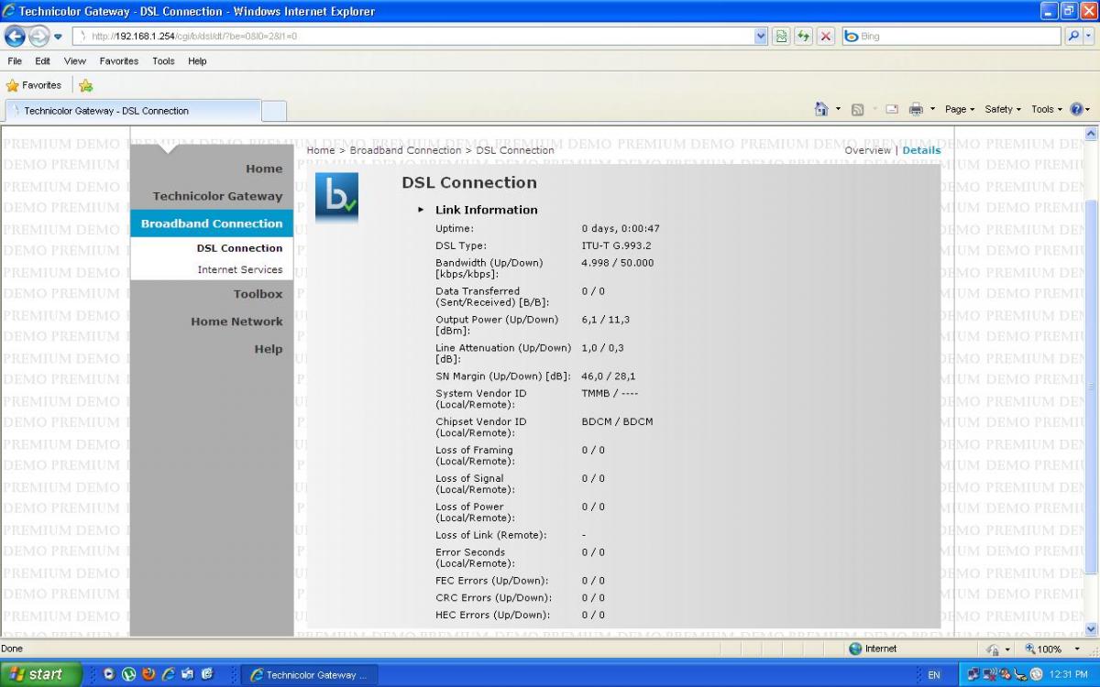The image size is (1100, 687).
Task: Open the Help menu in menu bar
Action: point(197,61)
